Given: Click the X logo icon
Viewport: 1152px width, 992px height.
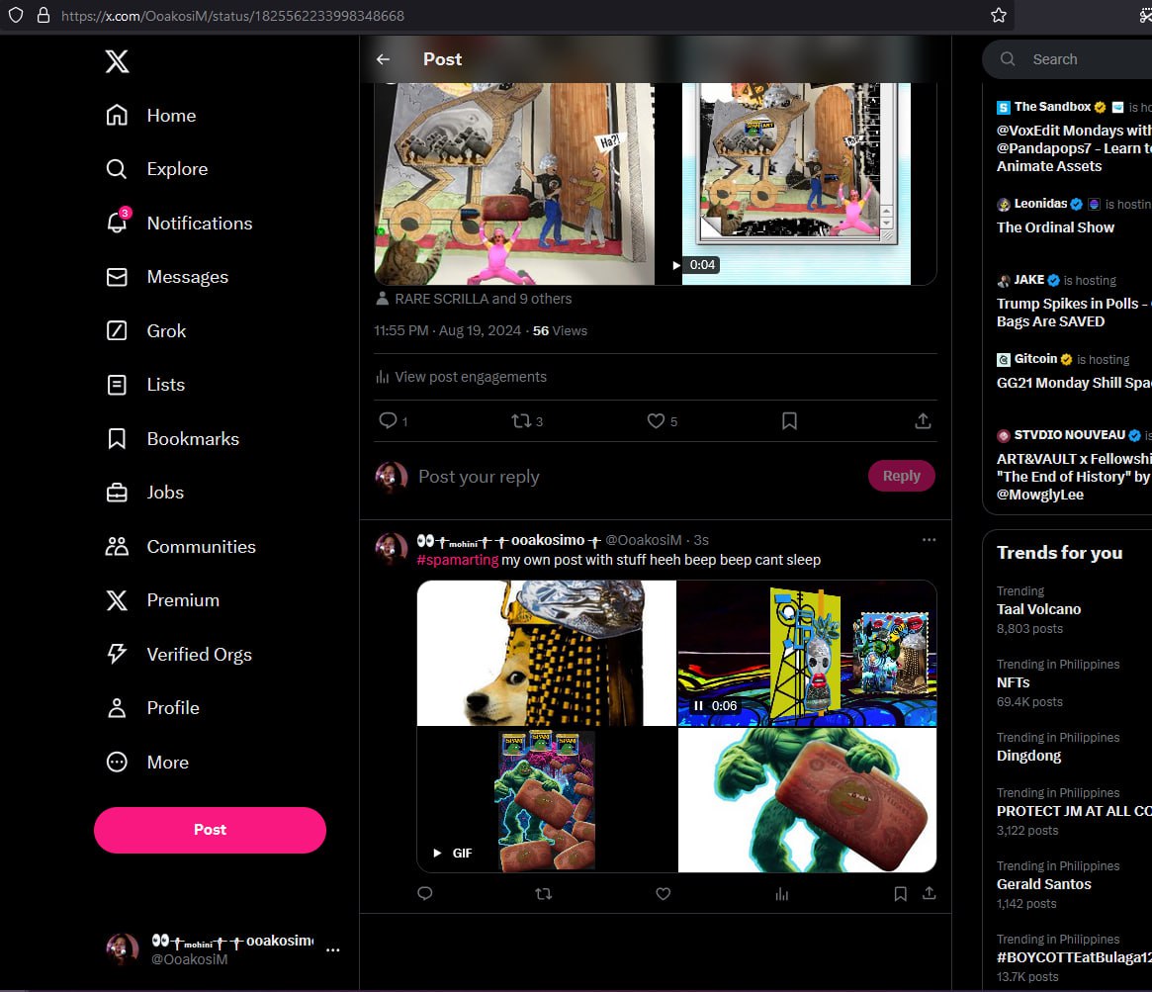Looking at the screenshot, I should click(117, 61).
